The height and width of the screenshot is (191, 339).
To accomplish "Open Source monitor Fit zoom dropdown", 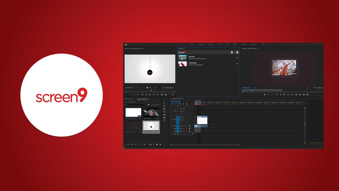I will 140,88.
